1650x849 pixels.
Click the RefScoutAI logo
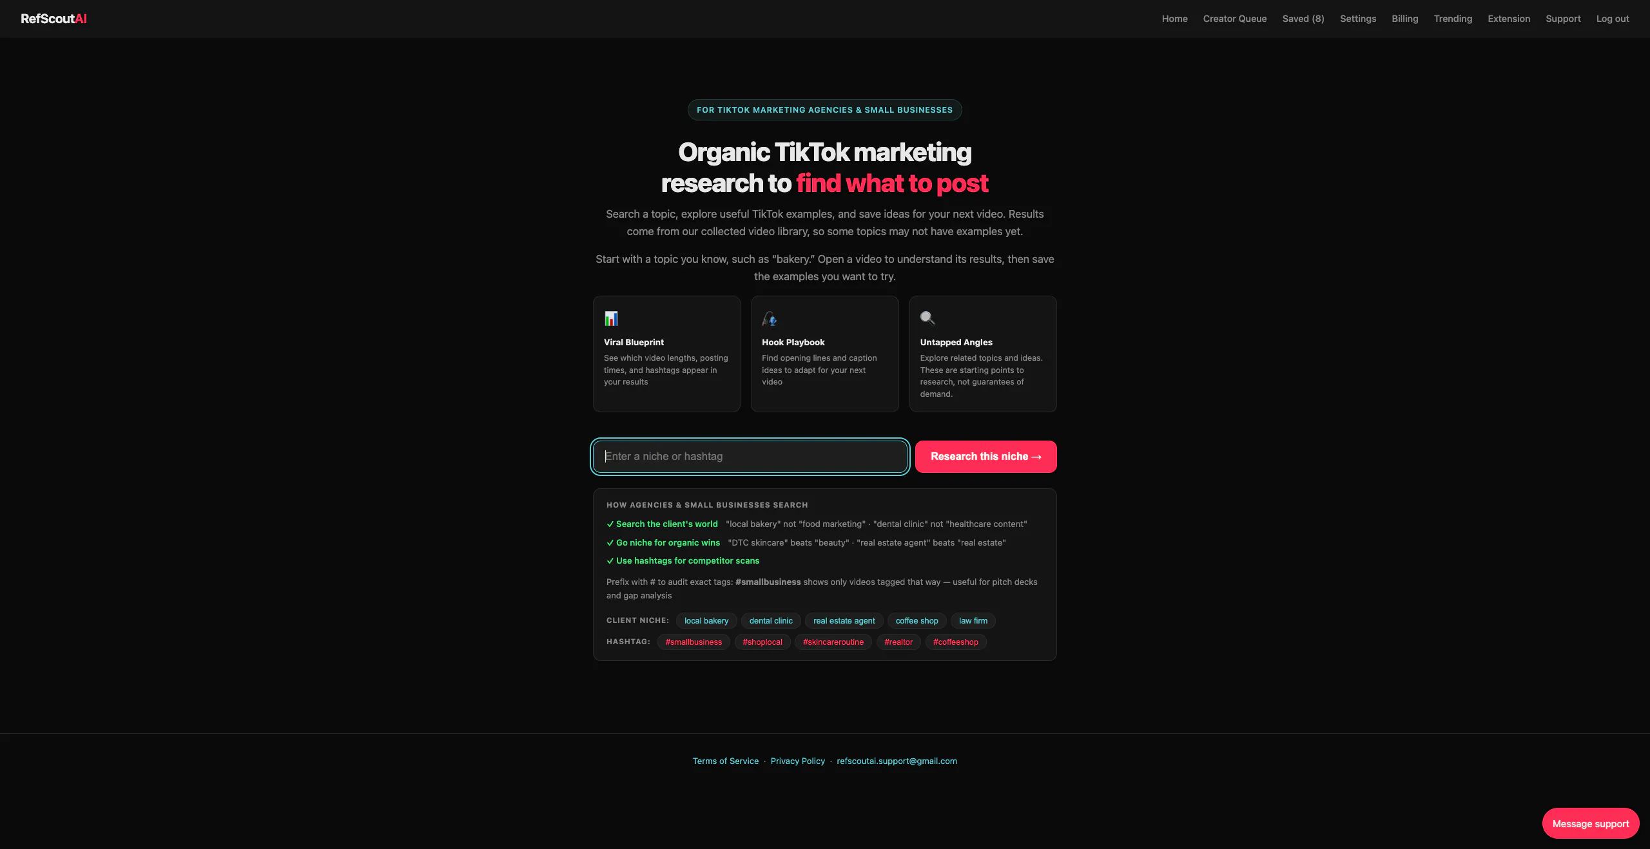[53, 19]
